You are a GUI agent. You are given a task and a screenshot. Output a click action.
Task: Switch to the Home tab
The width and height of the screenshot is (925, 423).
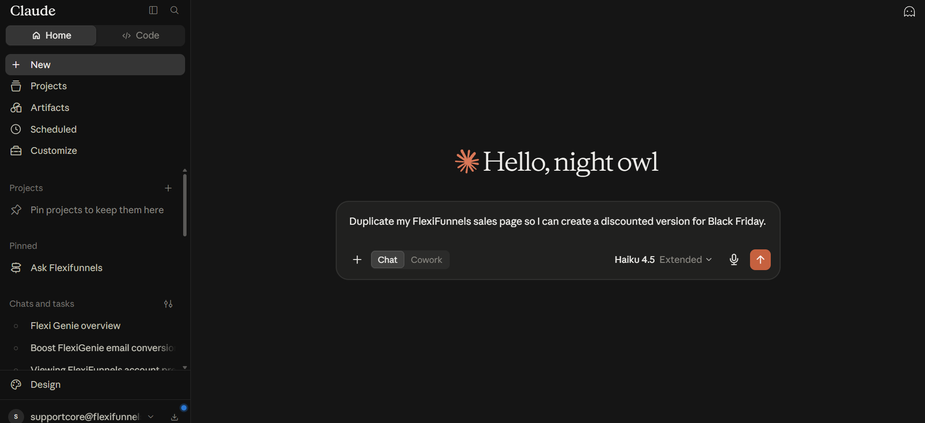pos(51,35)
